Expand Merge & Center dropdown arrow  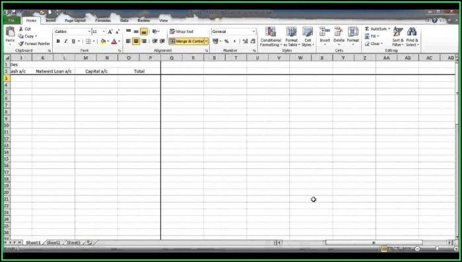pos(206,42)
